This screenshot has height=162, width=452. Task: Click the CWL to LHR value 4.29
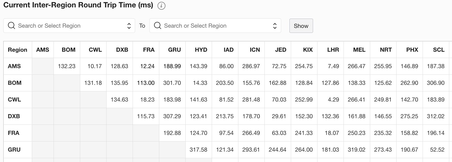[333, 100]
